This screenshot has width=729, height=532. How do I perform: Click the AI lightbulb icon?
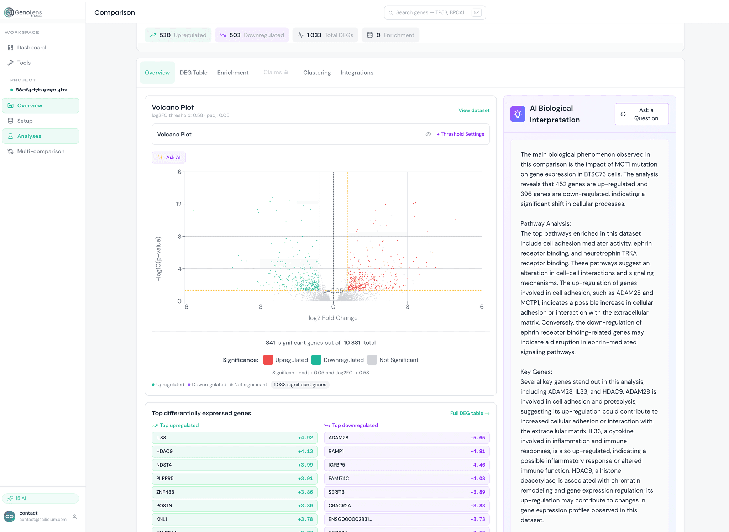[x=518, y=114]
